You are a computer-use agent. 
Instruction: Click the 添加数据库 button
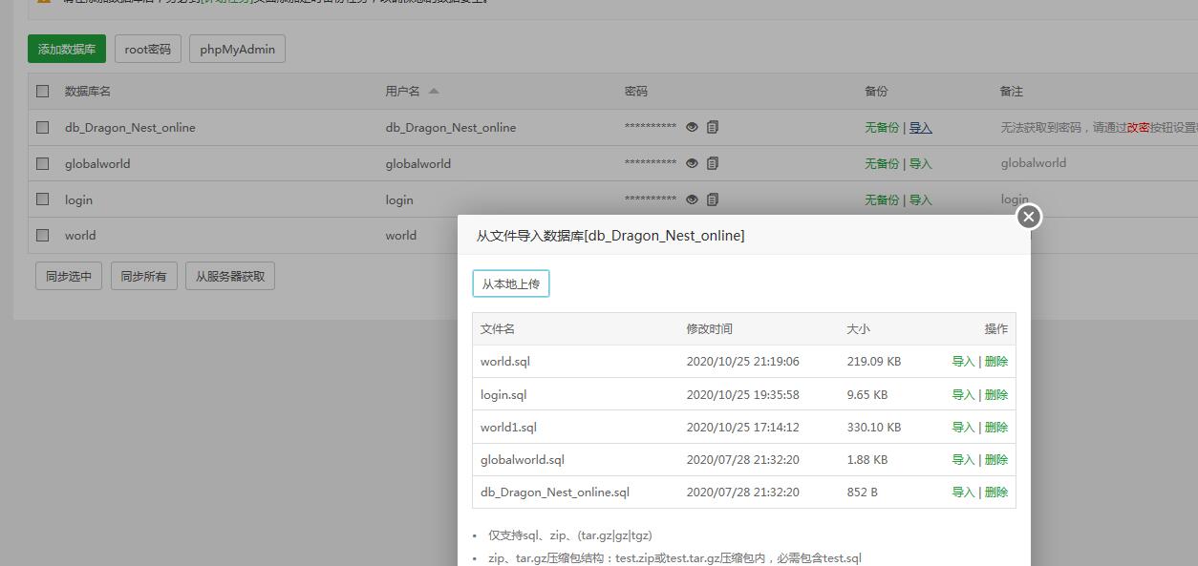point(67,50)
